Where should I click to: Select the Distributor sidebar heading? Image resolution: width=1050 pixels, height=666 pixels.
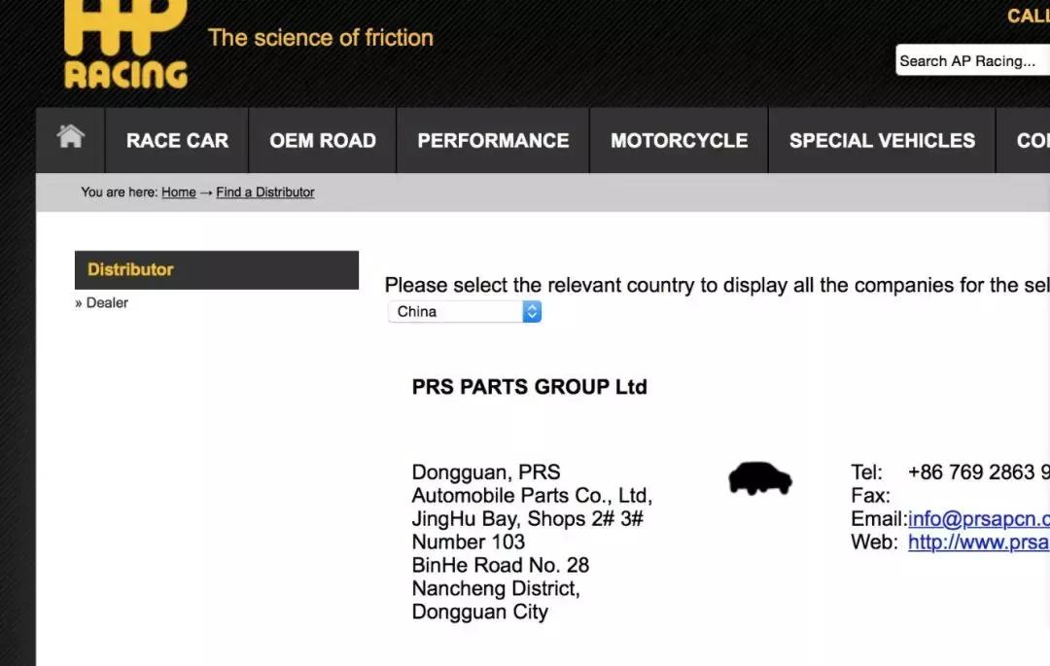(x=130, y=270)
